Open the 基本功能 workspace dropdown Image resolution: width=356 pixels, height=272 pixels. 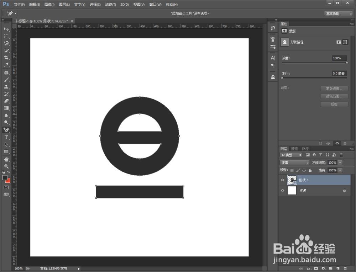coord(339,14)
